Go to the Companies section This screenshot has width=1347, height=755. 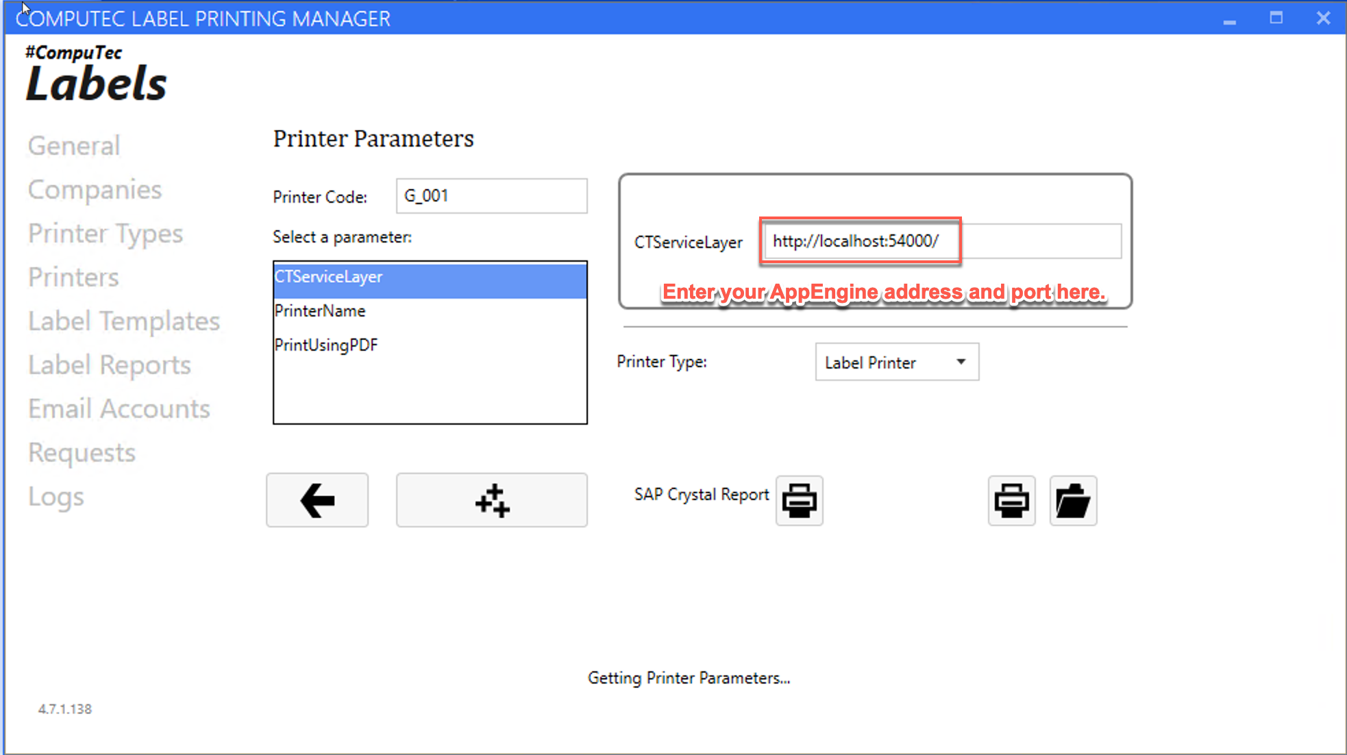click(95, 190)
